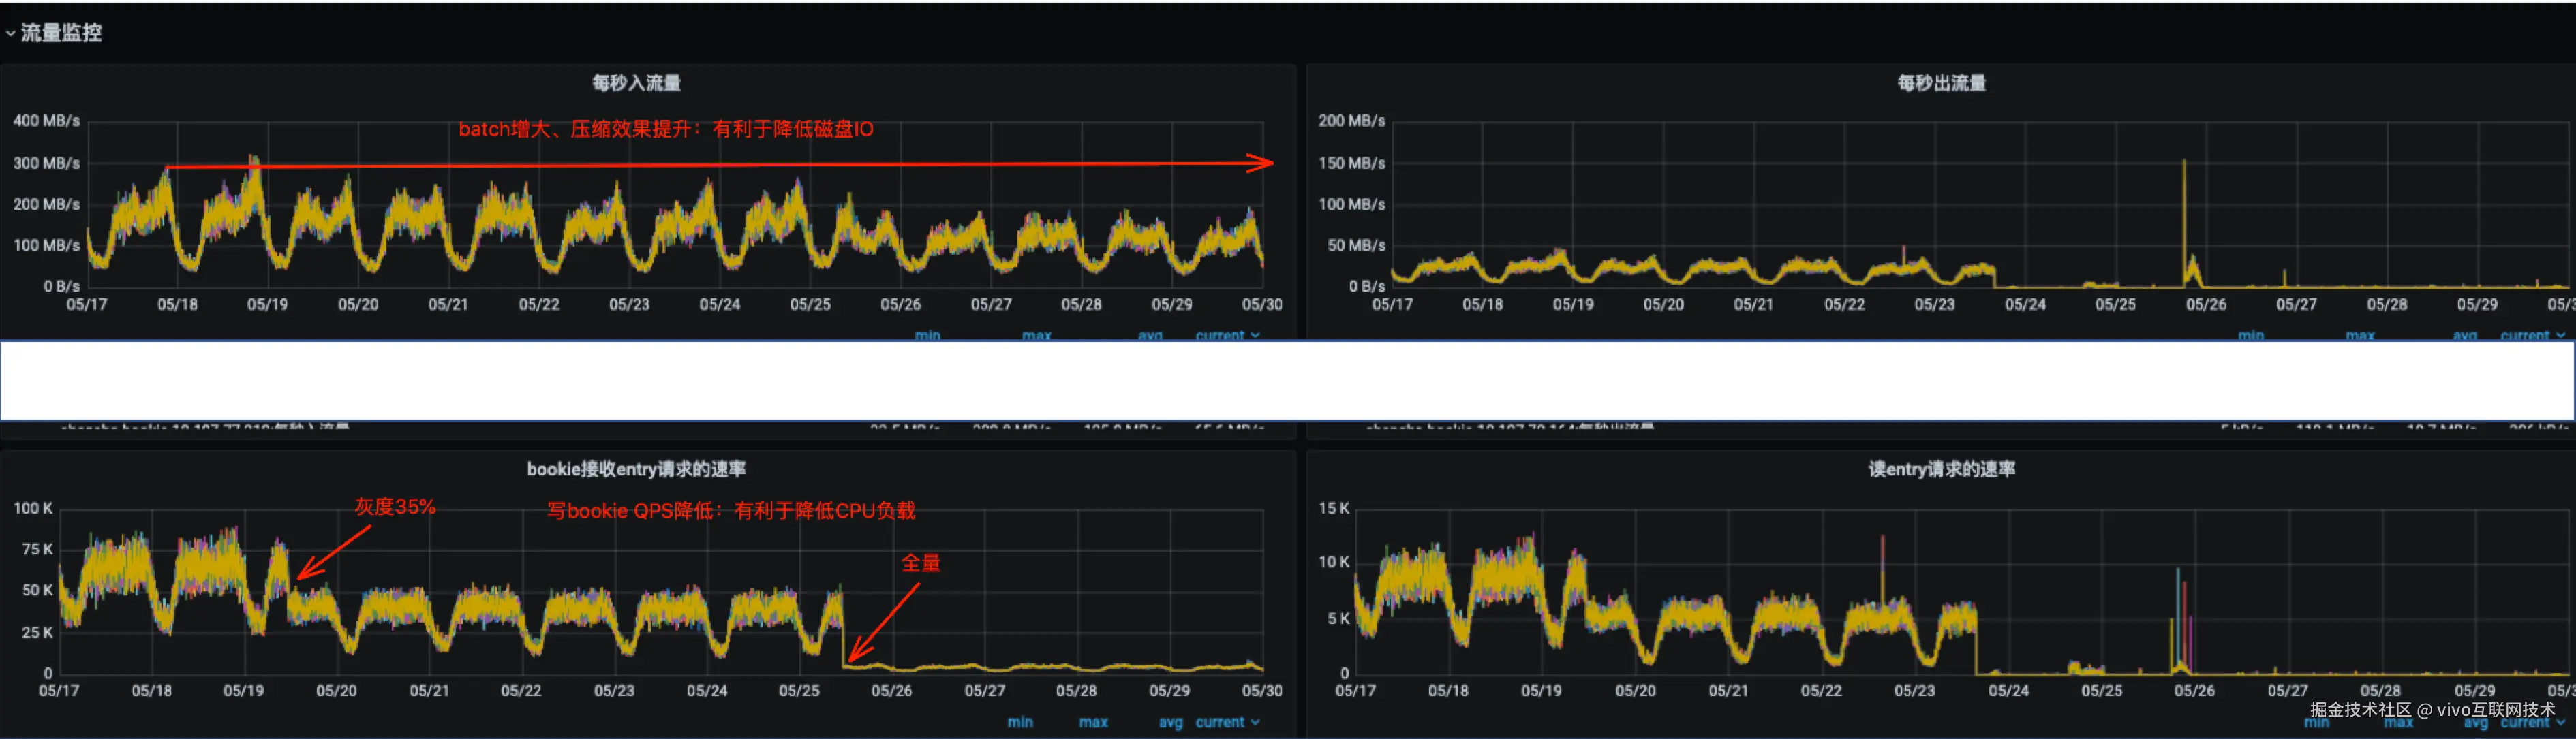Toggle the bookie series entry in 每秒出流量 legend

[x=1510, y=427]
